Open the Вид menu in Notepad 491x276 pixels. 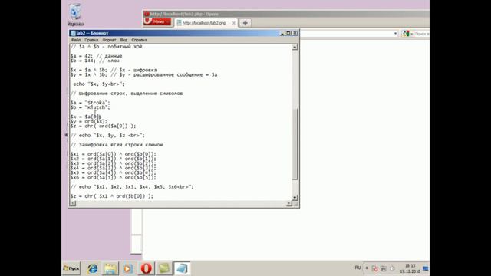click(124, 40)
